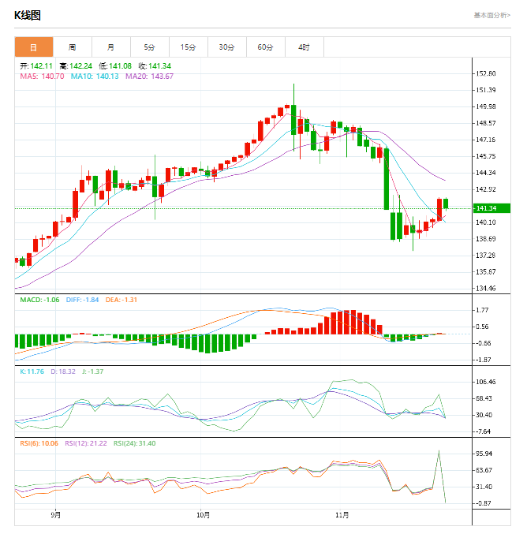Click the K线图 heading
The height and width of the screenshot is (534, 512).
click(x=28, y=15)
